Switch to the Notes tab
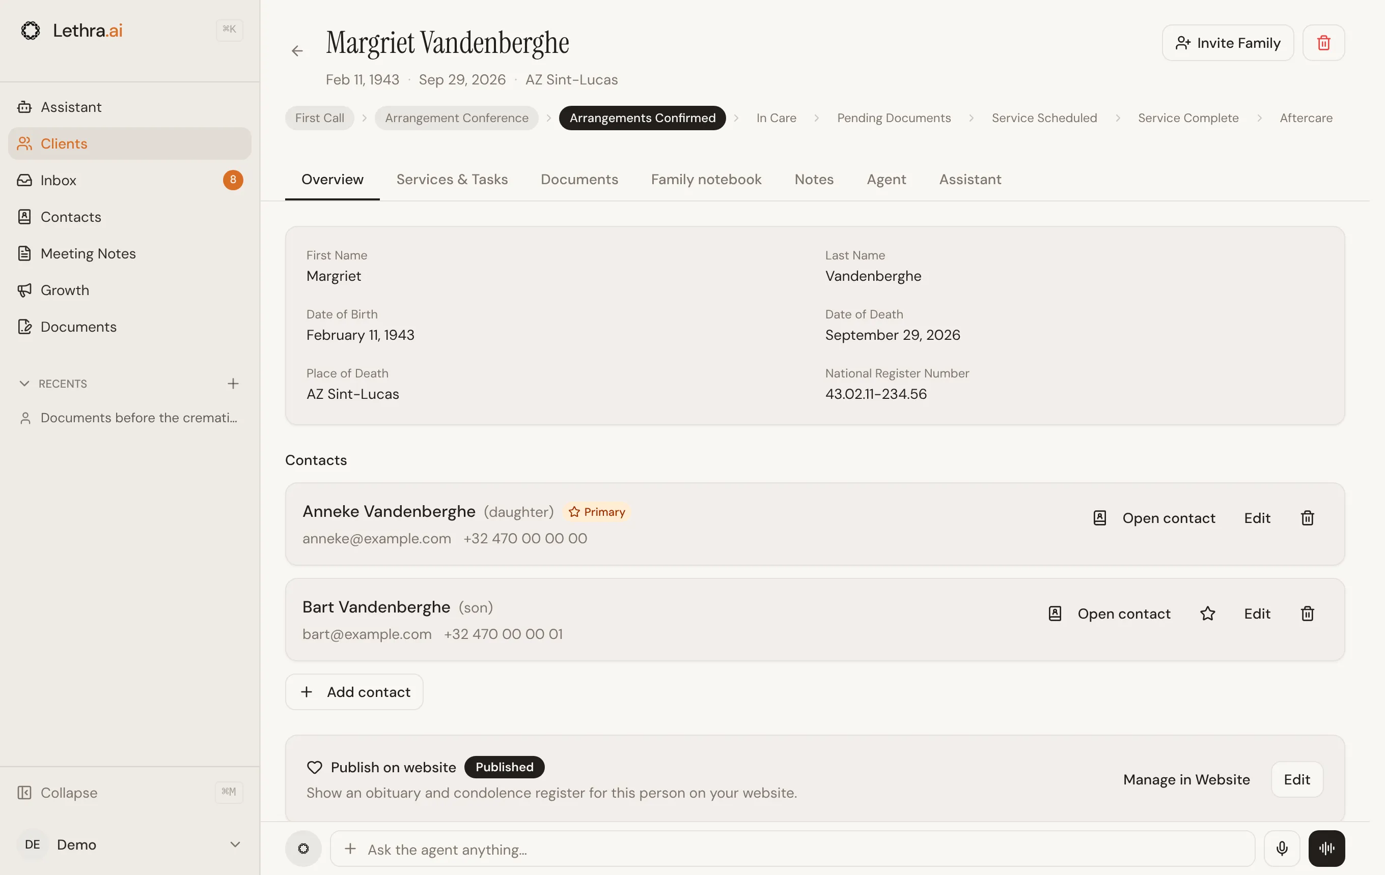The width and height of the screenshot is (1385, 875). coord(814,180)
